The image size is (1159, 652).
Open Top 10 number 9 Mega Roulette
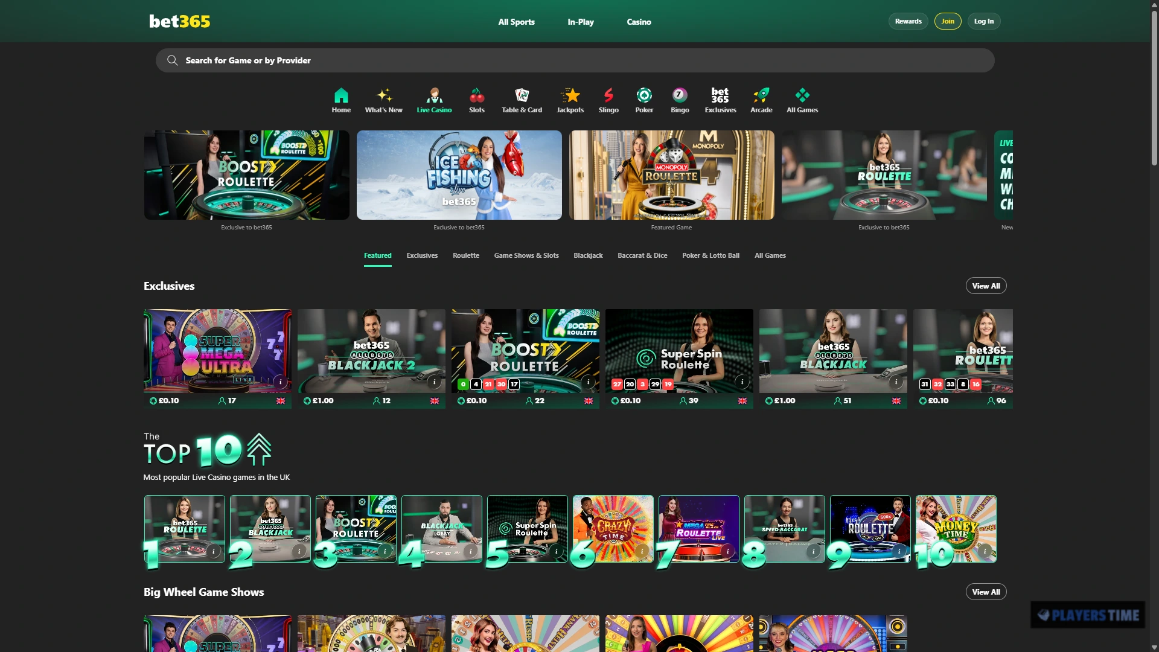[870, 529]
